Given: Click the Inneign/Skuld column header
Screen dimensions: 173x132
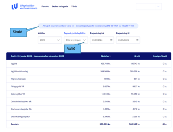Looking at the screenshot, I should [160, 56].
